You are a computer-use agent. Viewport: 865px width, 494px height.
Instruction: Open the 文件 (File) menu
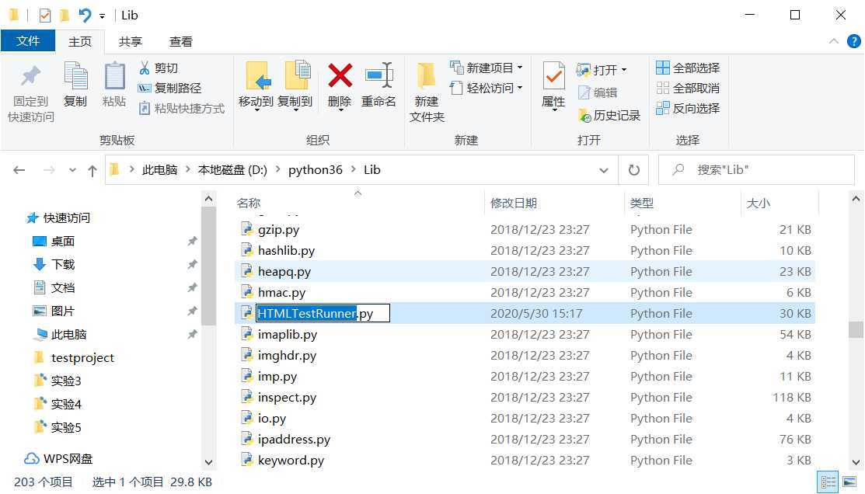(x=28, y=41)
